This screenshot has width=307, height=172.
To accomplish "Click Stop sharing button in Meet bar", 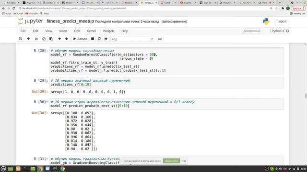I will [x=171, y=161].
